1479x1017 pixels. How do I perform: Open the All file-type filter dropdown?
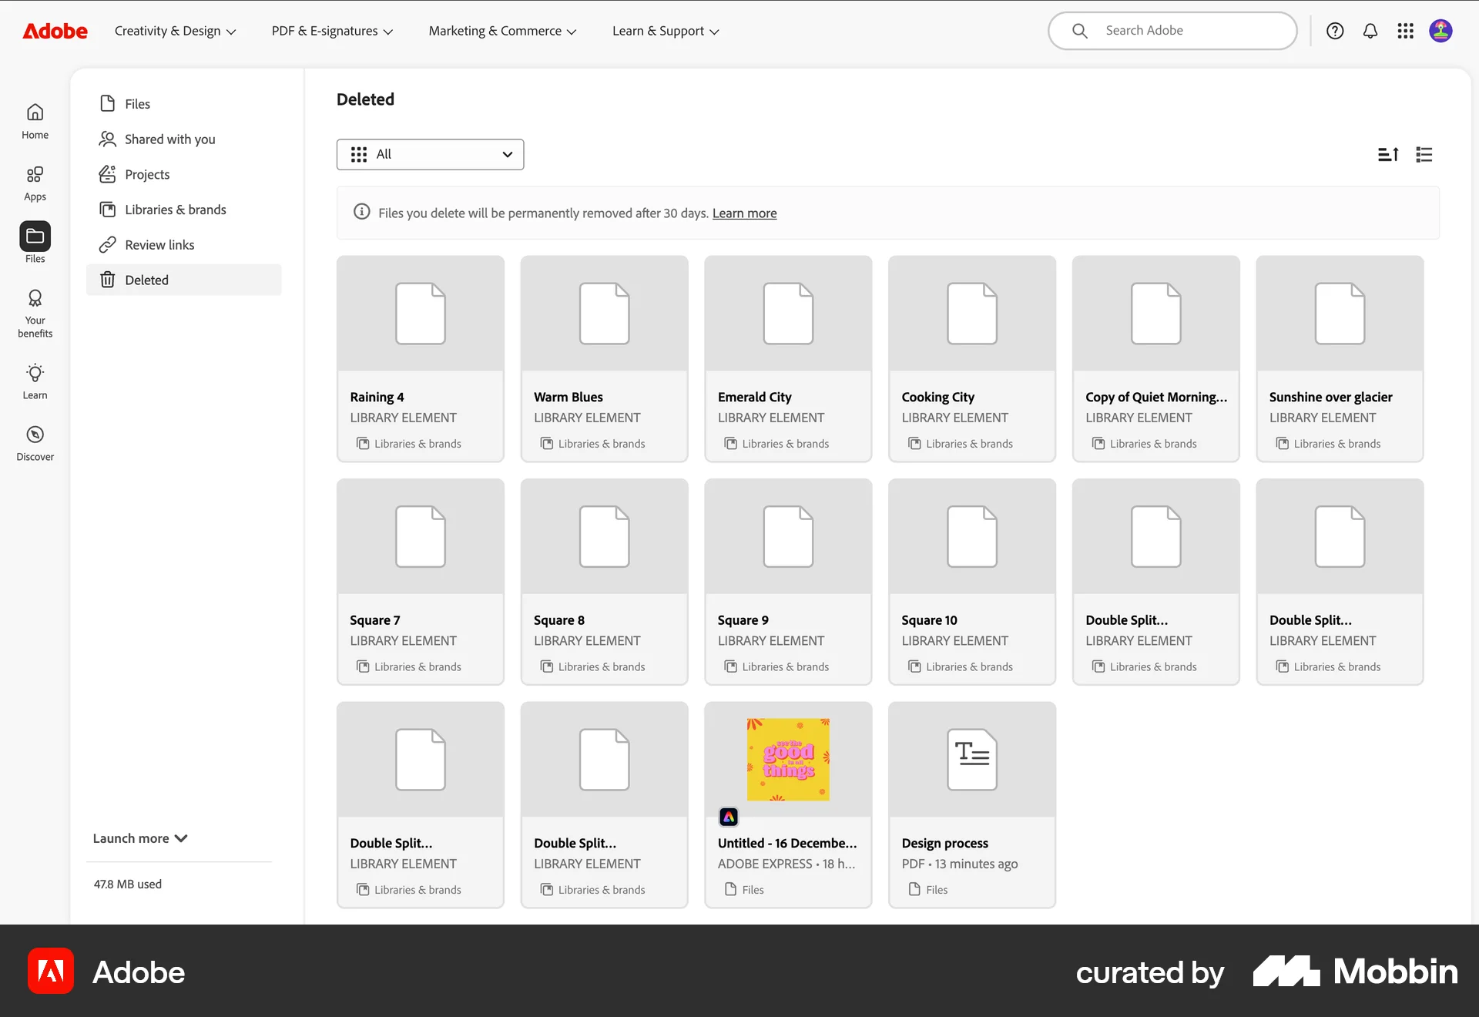(430, 154)
